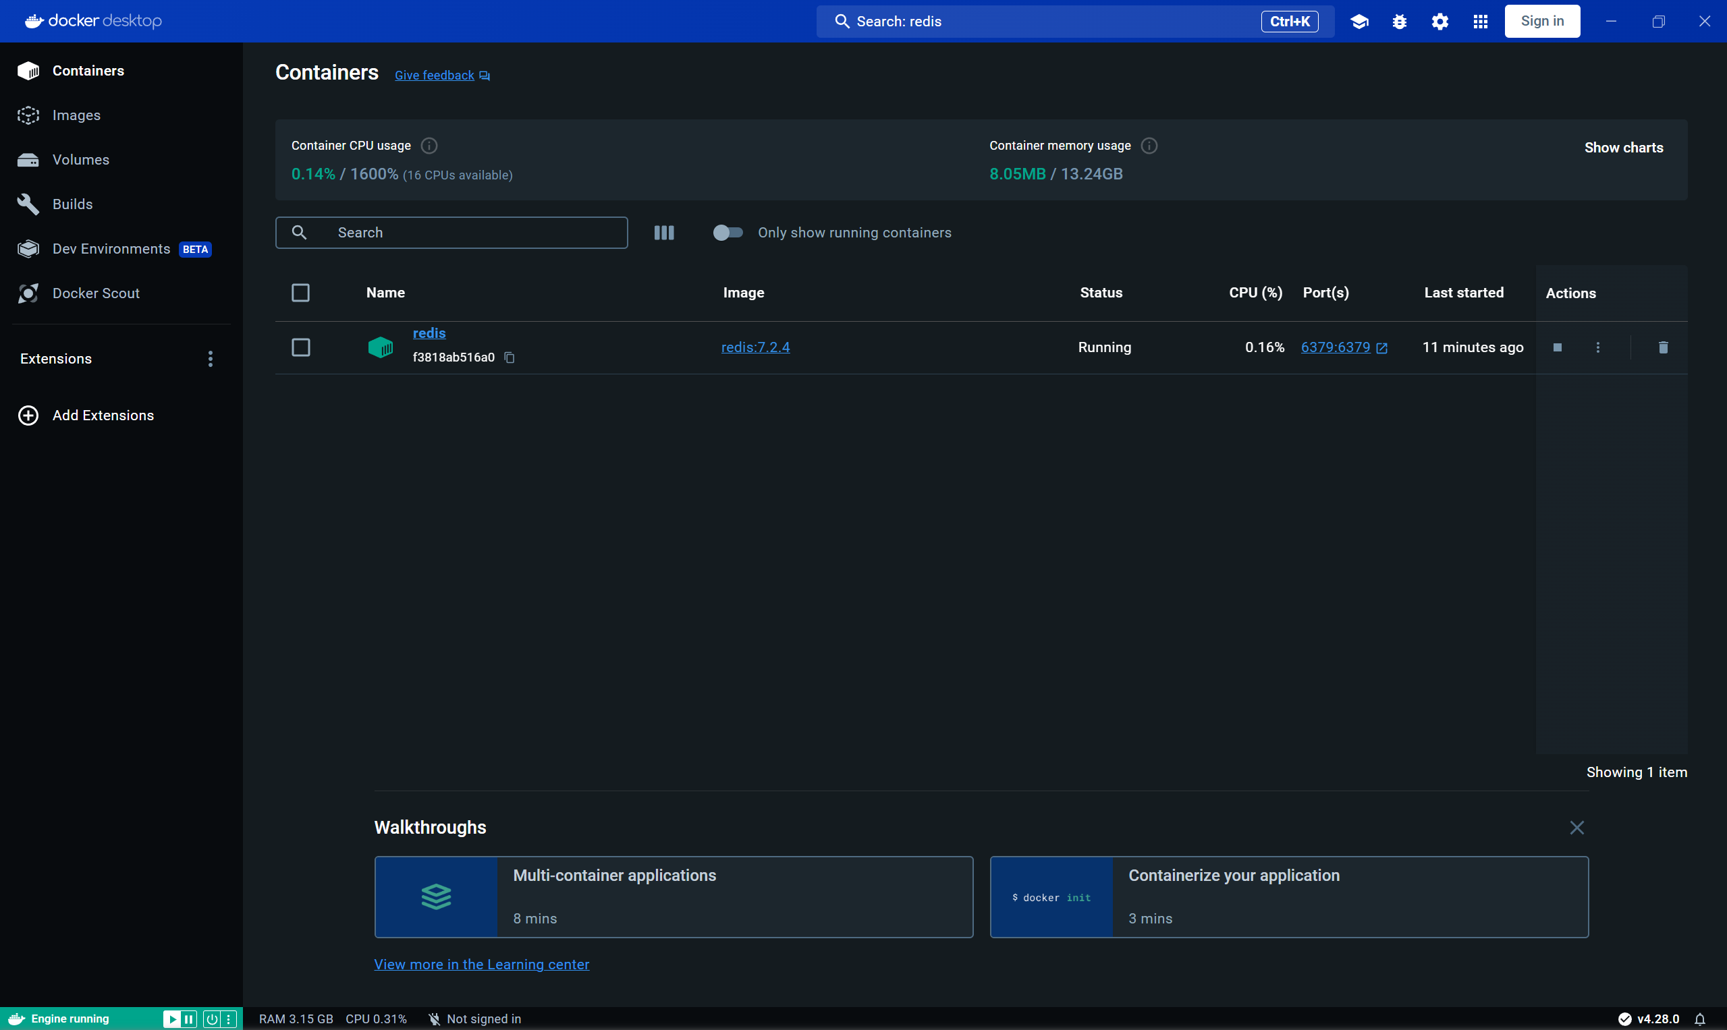The image size is (1727, 1030).
Task: Click the Ctrl+K shortcut badge
Action: [x=1290, y=22]
